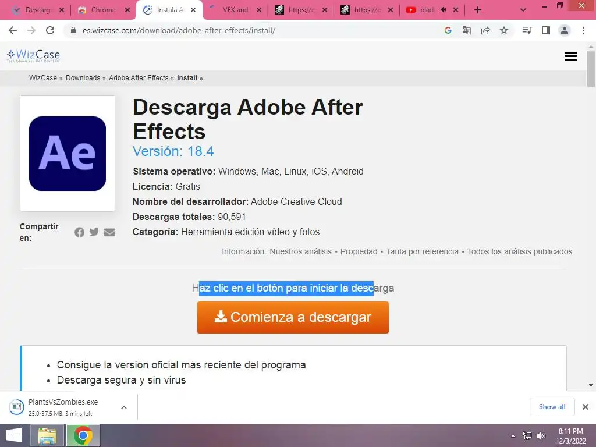Click the address bar URL
The image size is (596, 447).
[179, 30]
